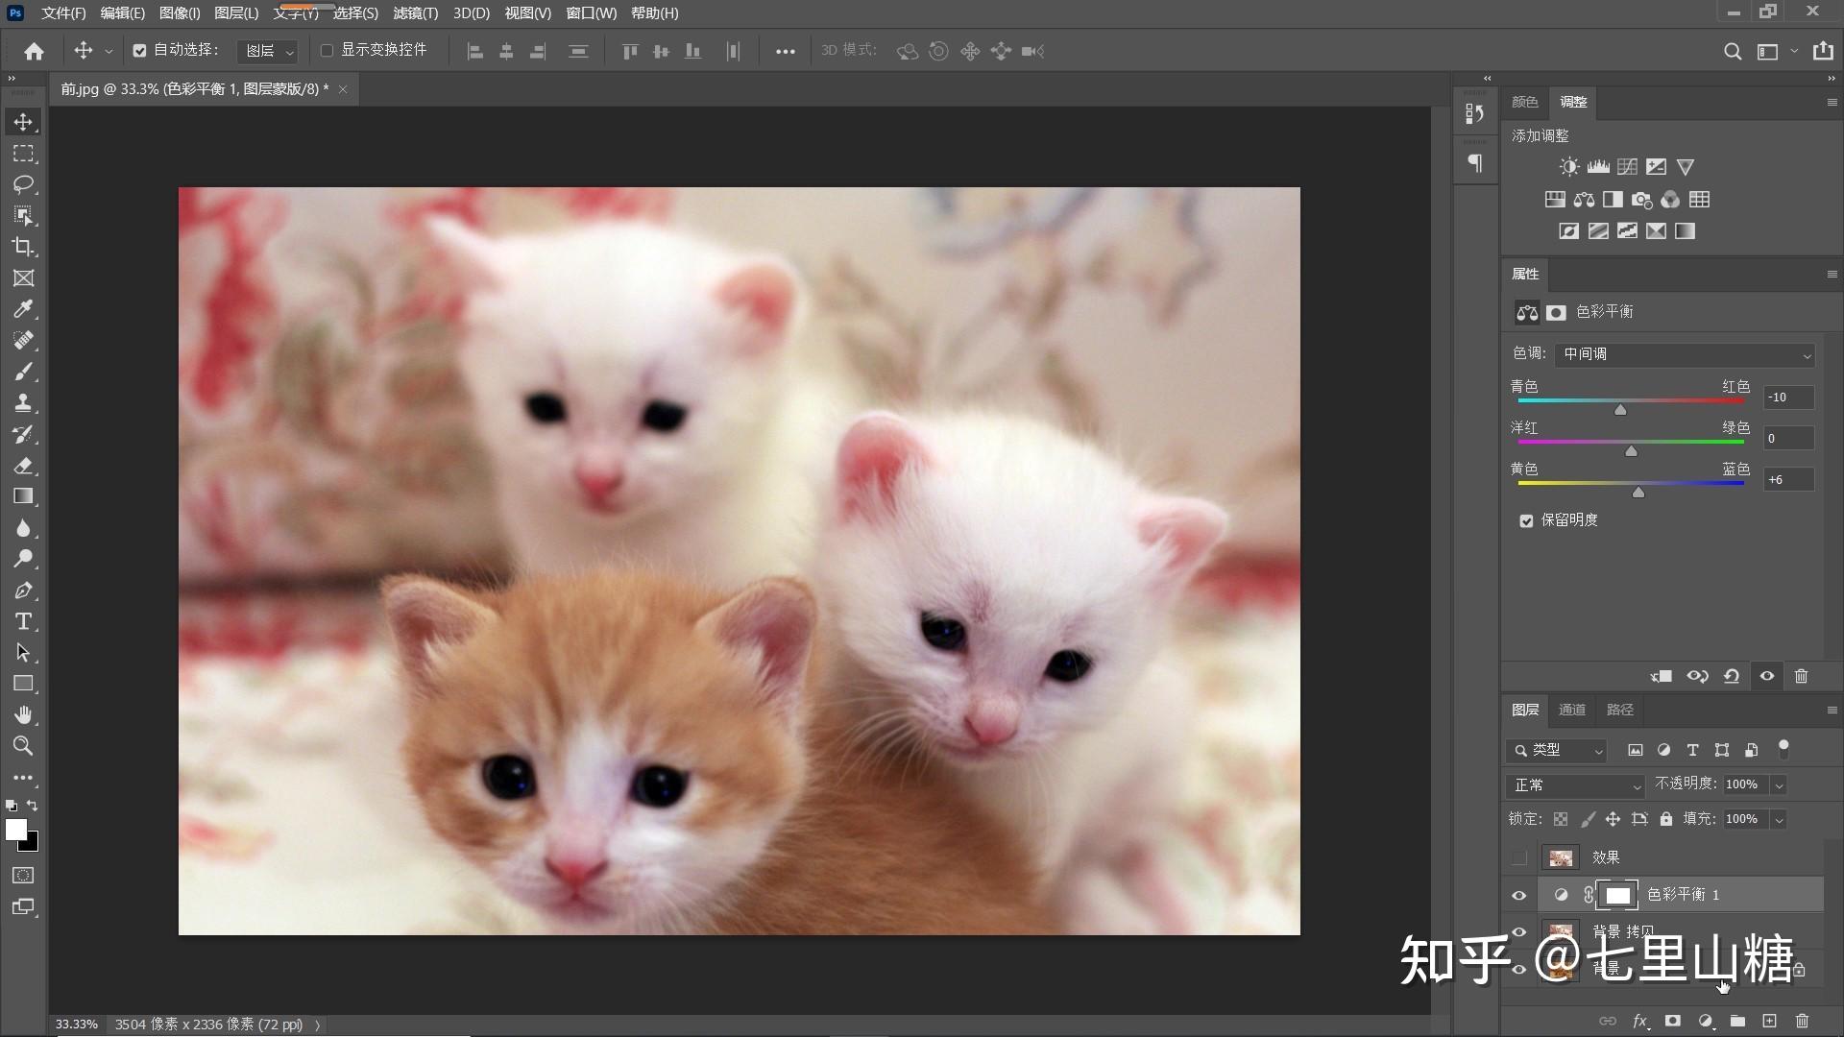Show the 效果 layer
This screenshot has height=1037, width=1844.
click(1518, 857)
